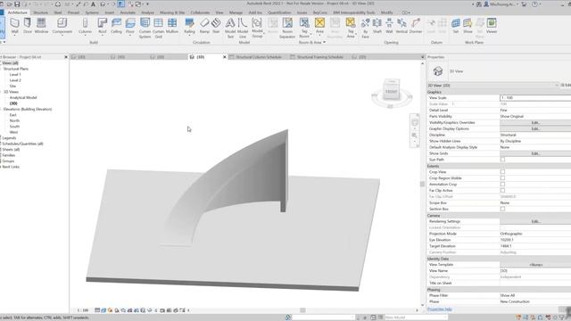Screen dimensions: 571x321
Task: Click the Text icon in quick access toolbar
Action: 93,4
